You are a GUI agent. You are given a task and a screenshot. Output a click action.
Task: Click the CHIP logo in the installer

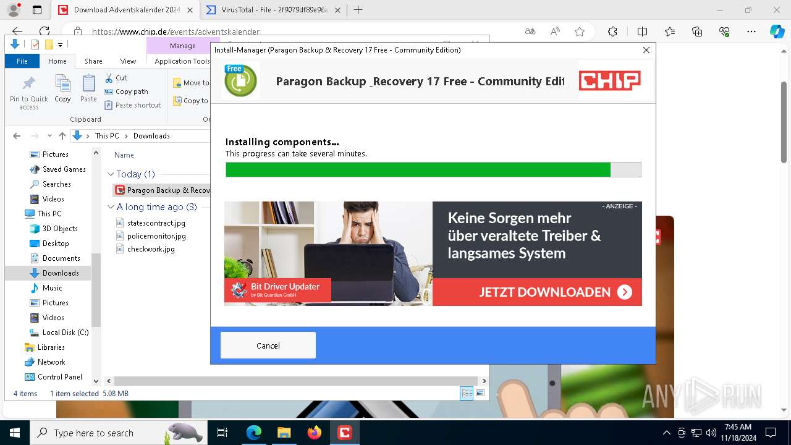pos(609,80)
